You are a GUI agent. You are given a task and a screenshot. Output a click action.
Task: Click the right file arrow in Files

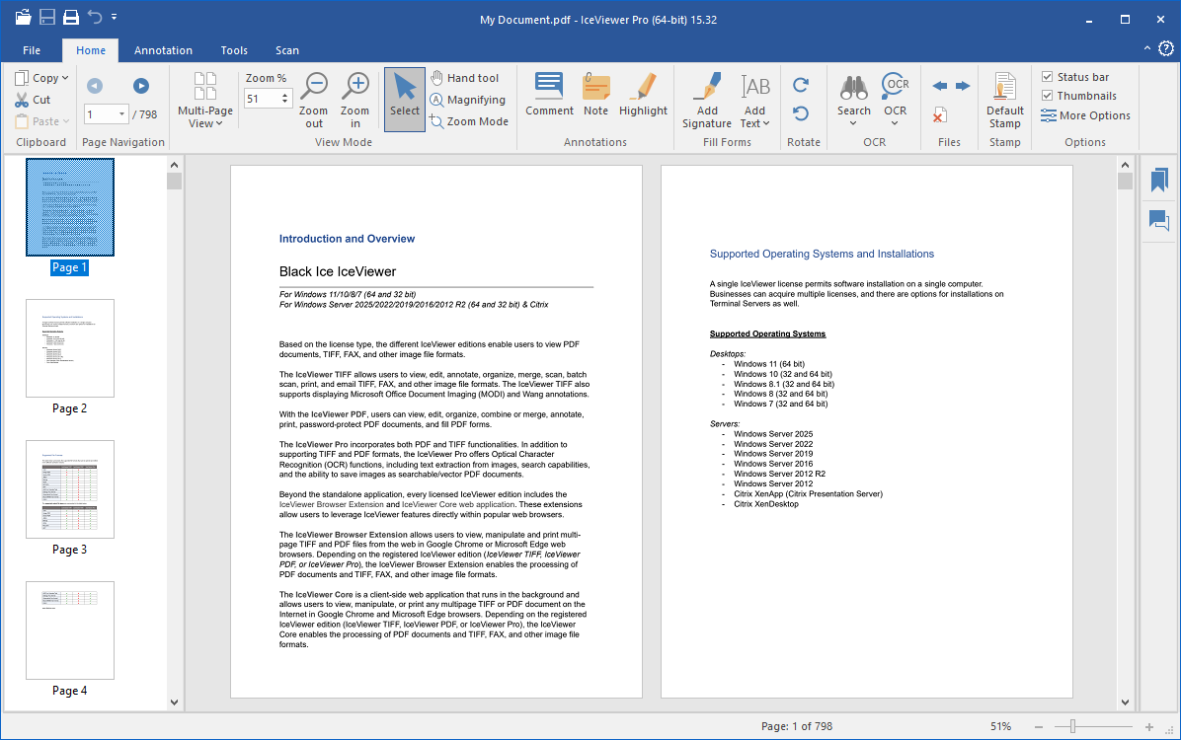tap(963, 86)
